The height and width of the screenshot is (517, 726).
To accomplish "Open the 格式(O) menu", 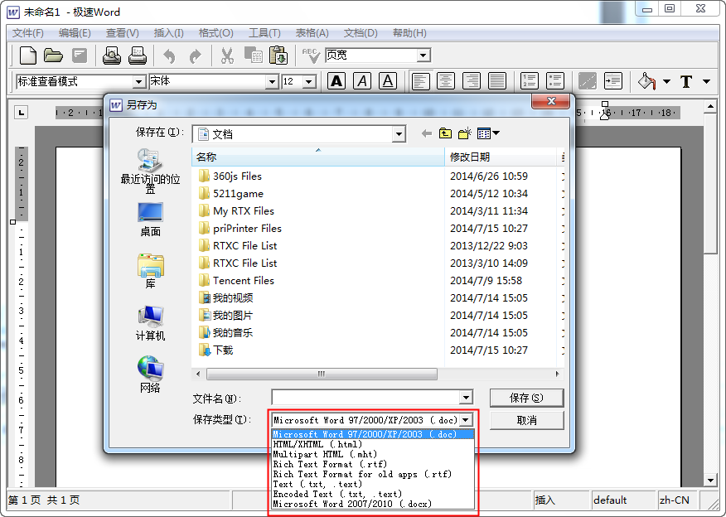I will pos(215,33).
